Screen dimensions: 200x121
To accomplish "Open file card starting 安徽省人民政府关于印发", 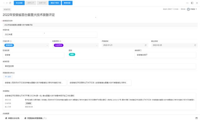I will [x=35, y=83].
